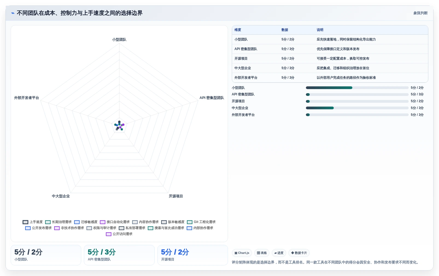This screenshot has height=276, width=439.
Task: Open the 开源项目 5分 / 2分 stat card
Action: click(193, 255)
